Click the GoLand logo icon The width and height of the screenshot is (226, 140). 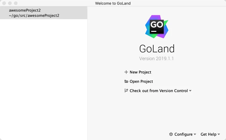coord(157,27)
